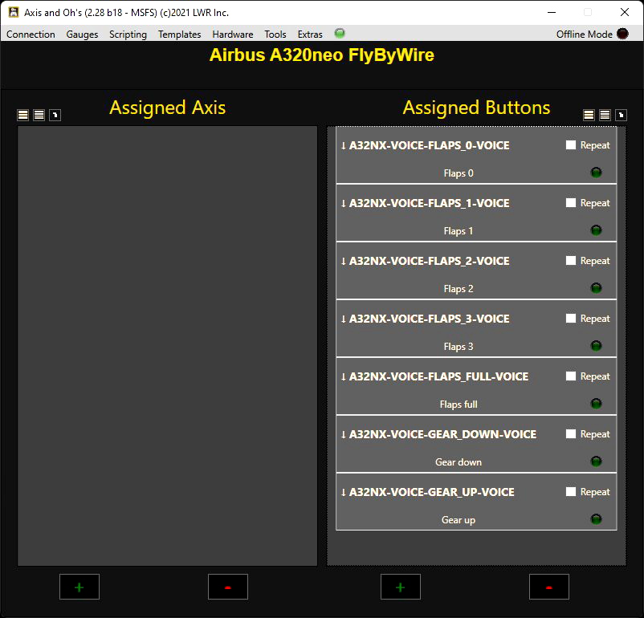Click the third small icon above Assigned Axis
The width and height of the screenshot is (644, 618).
55,115
